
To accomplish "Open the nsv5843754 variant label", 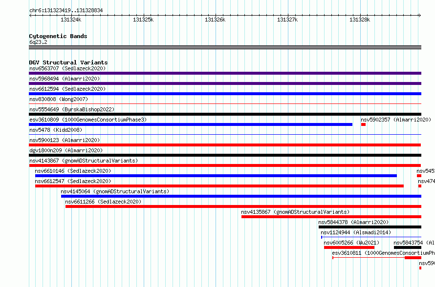I will (x=414, y=243).
